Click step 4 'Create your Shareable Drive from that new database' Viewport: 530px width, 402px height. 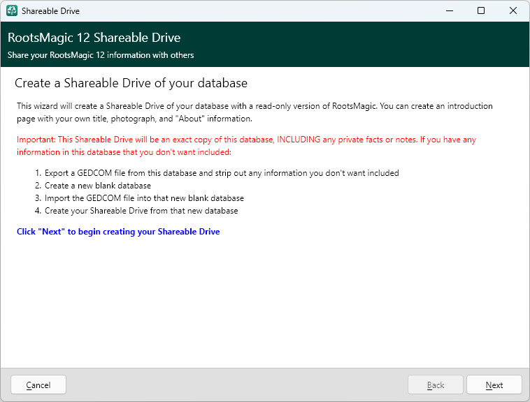click(141, 211)
